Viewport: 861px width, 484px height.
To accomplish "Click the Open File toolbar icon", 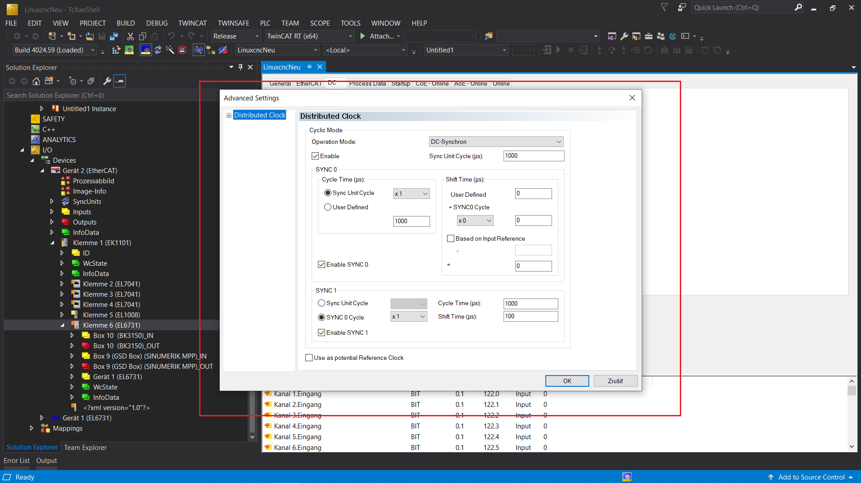I will click(x=90, y=36).
